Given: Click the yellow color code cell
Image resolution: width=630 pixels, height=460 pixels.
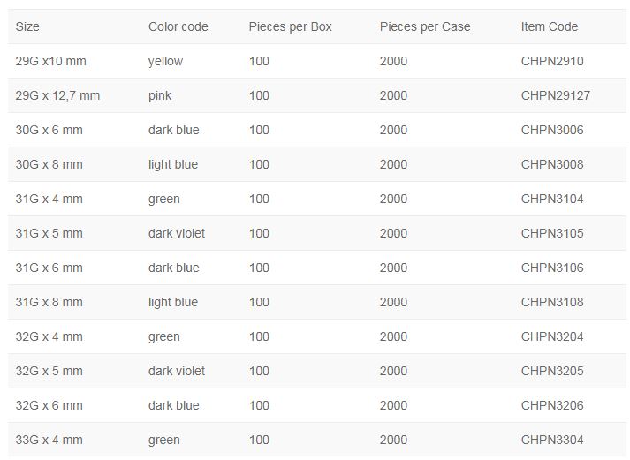Looking at the screenshot, I should (x=165, y=61).
